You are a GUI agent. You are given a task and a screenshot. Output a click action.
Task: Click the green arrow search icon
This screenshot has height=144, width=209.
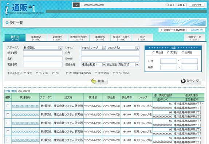click(x=94, y=81)
